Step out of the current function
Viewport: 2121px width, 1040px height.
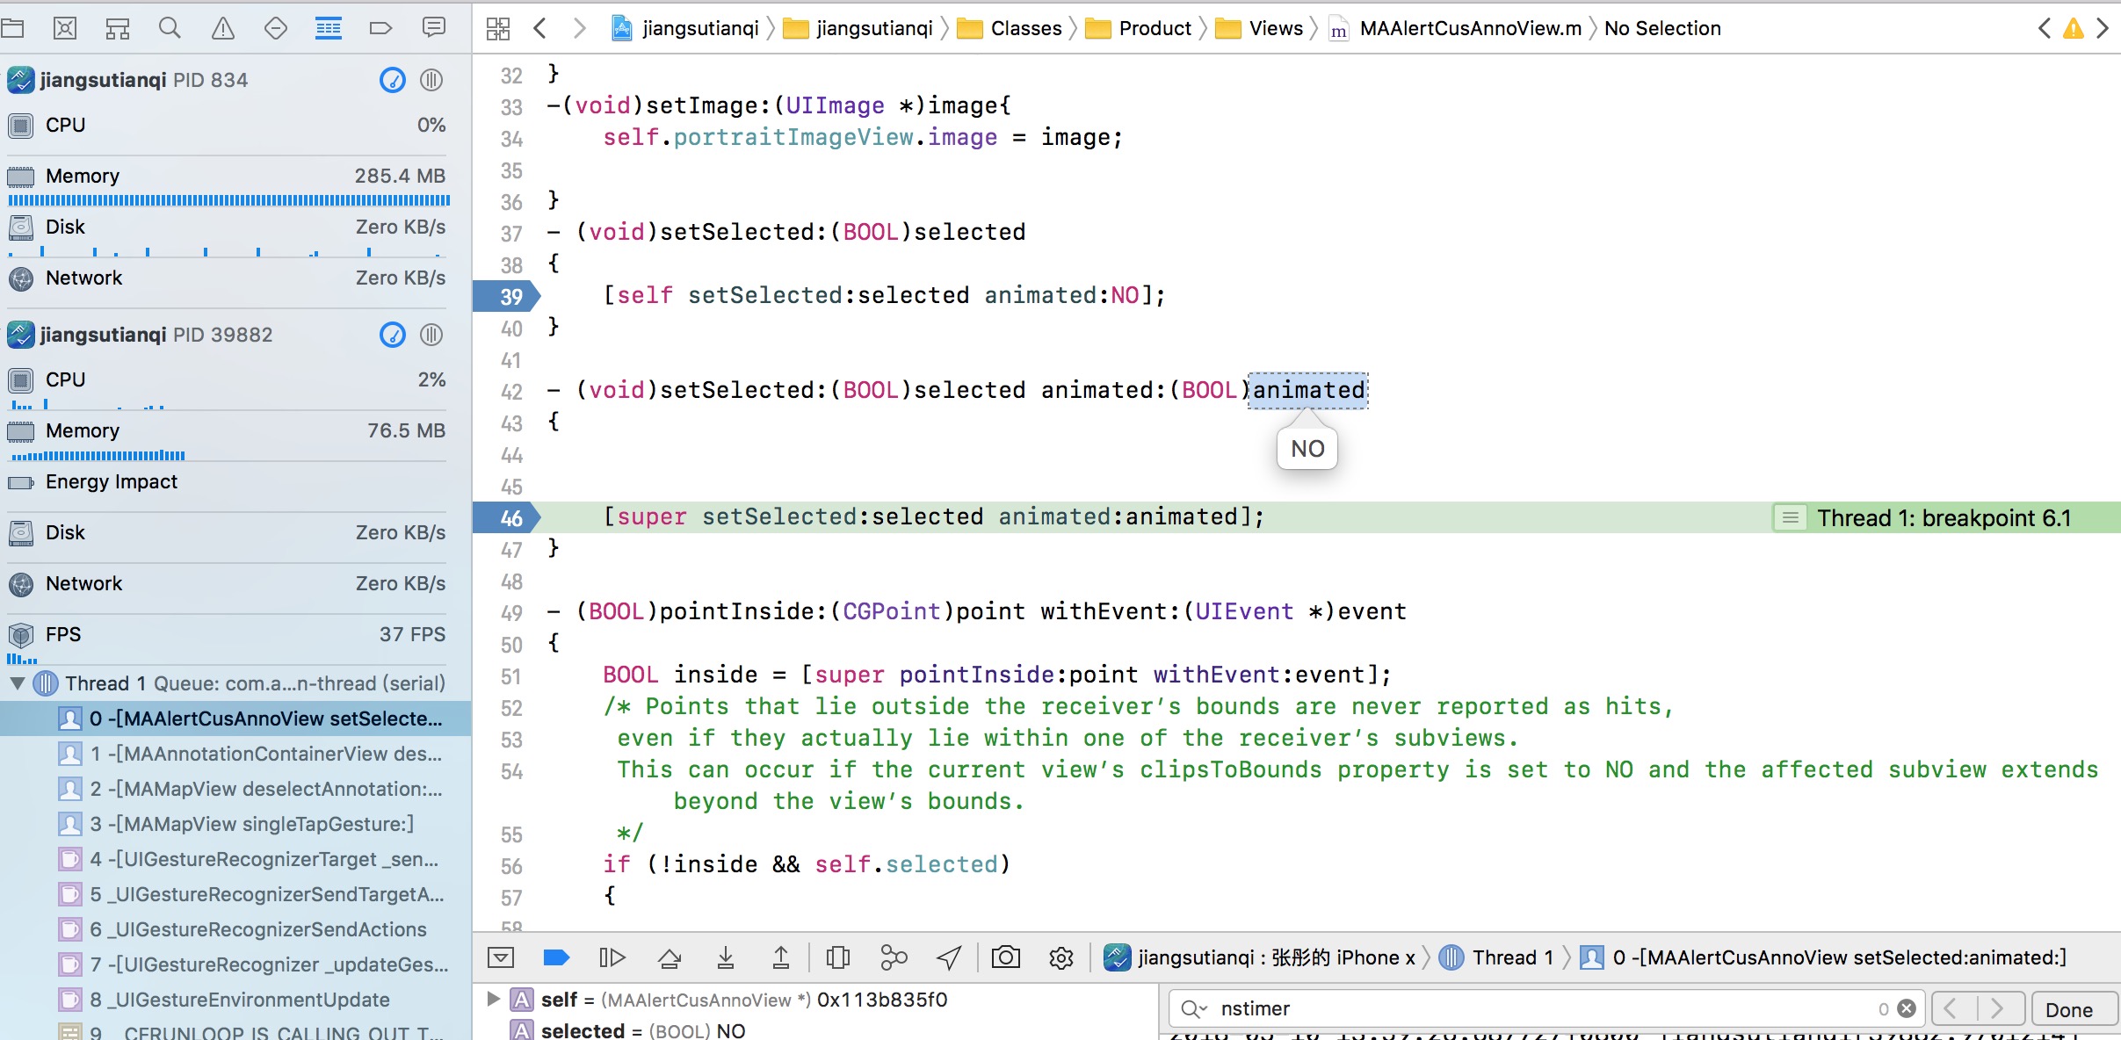click(x=781, y=957)
